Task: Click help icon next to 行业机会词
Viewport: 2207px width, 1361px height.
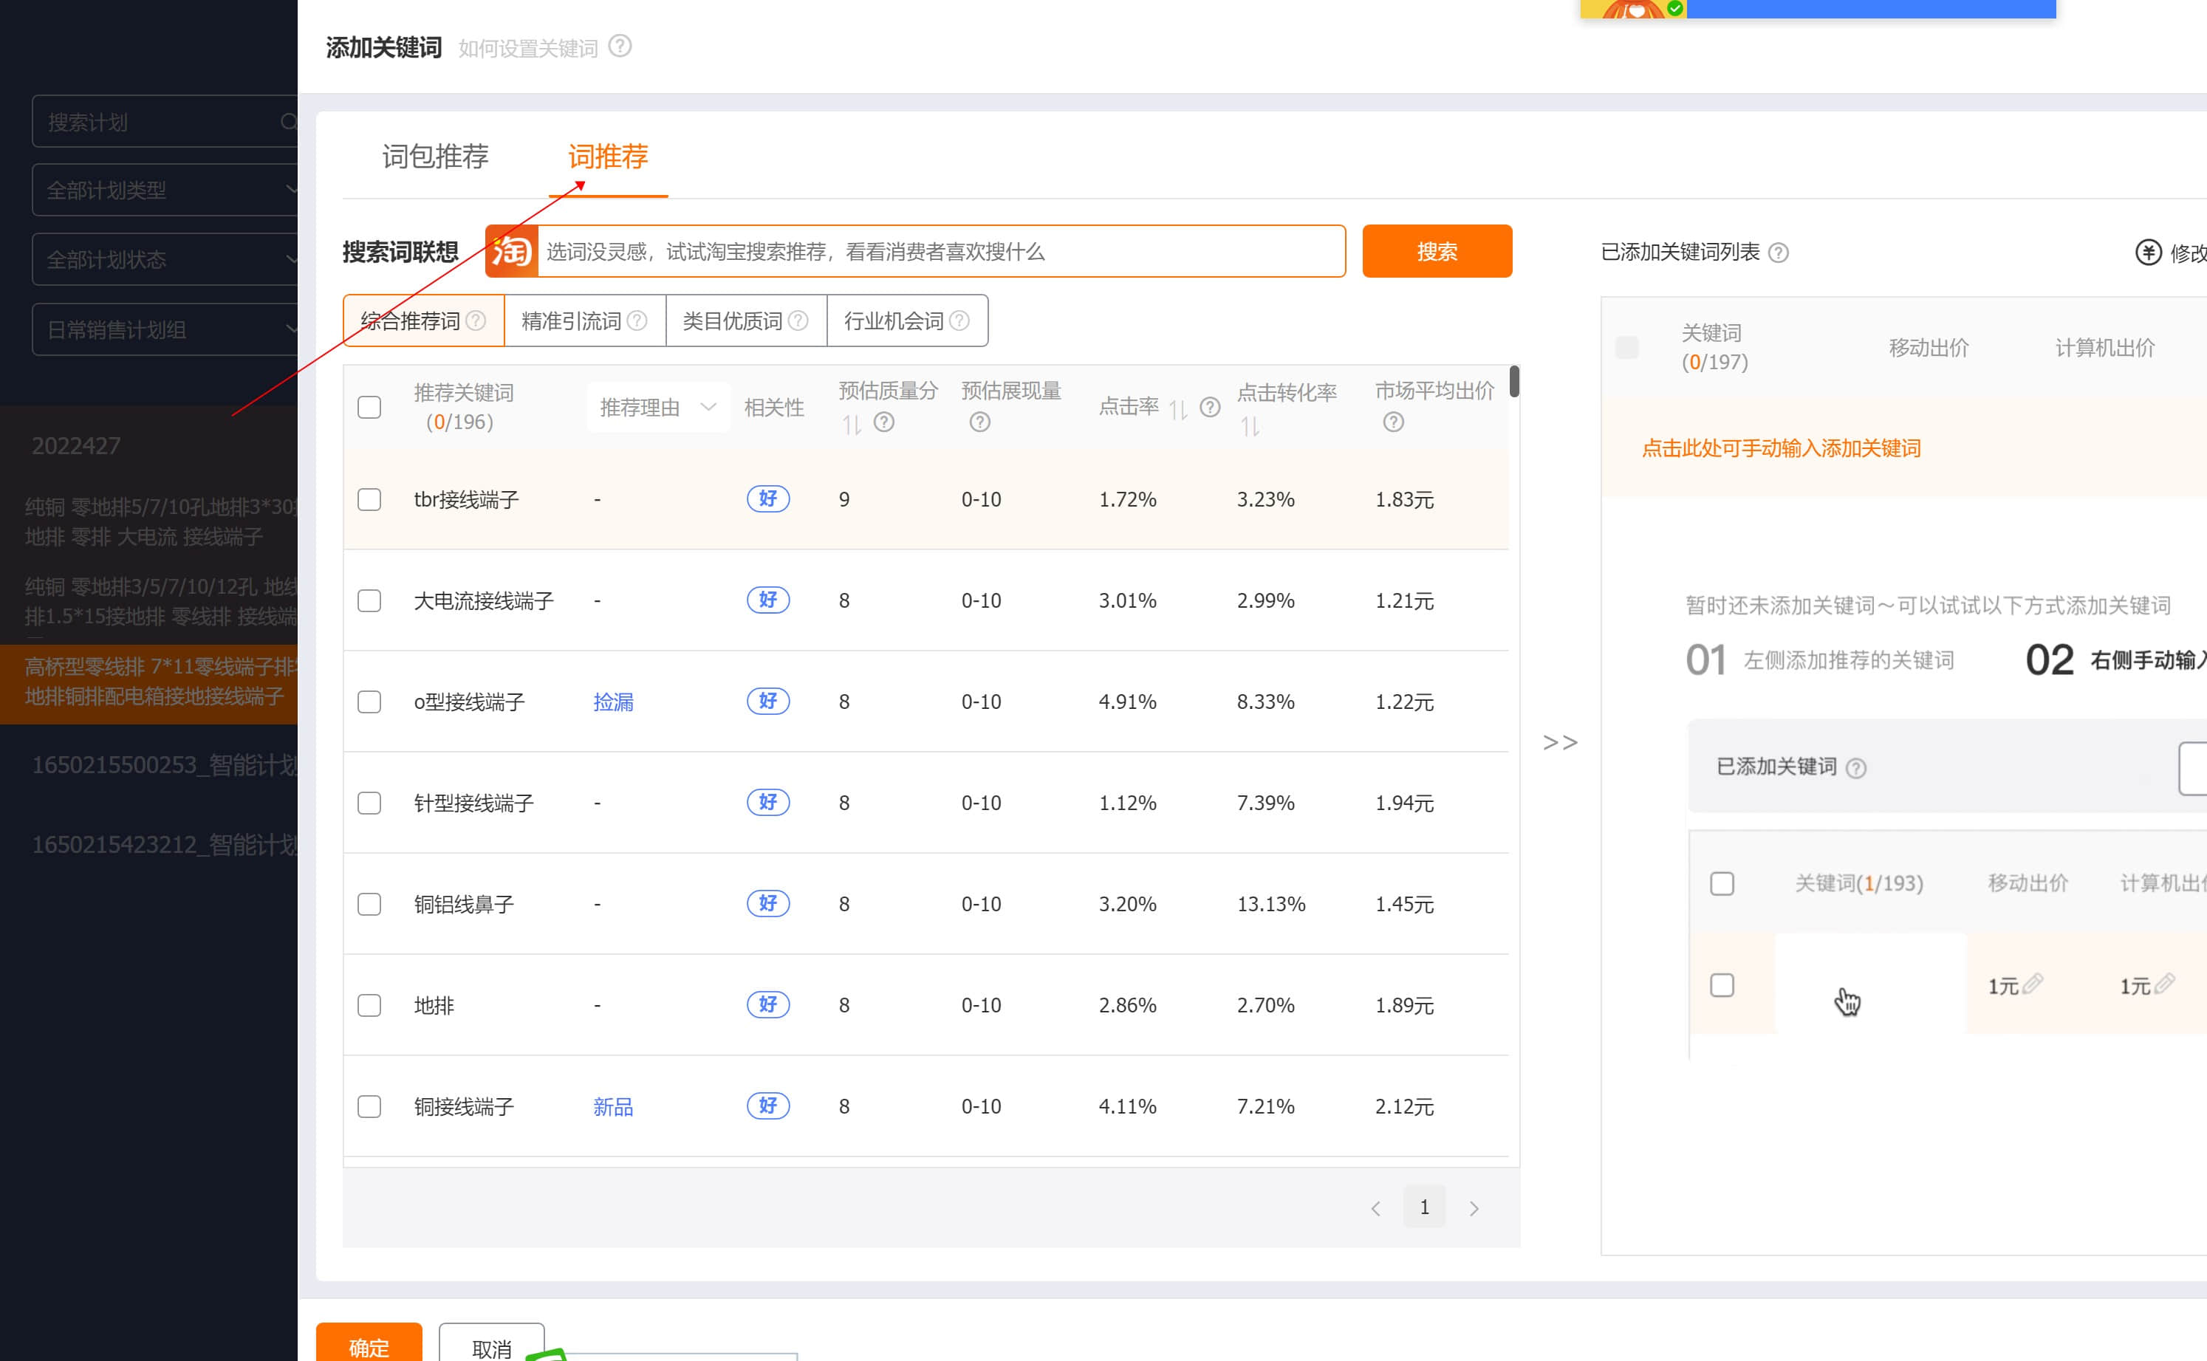Action: click(959, 320)
